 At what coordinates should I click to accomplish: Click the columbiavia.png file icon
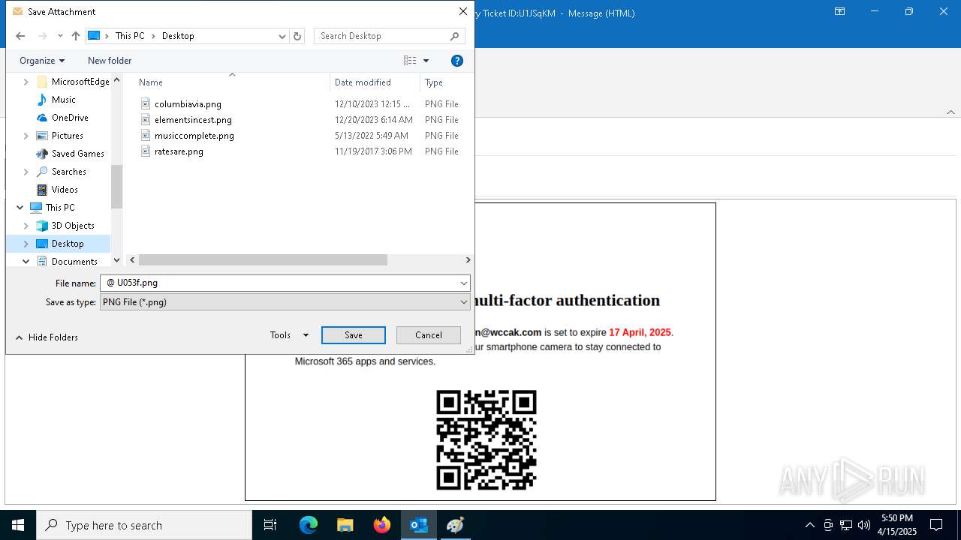point(146,104)
